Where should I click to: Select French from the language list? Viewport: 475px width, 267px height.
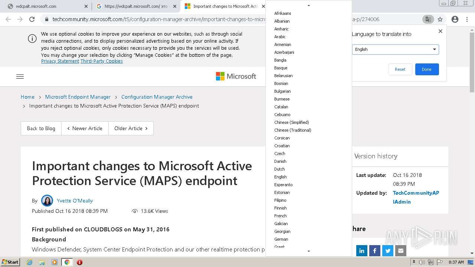281,216
